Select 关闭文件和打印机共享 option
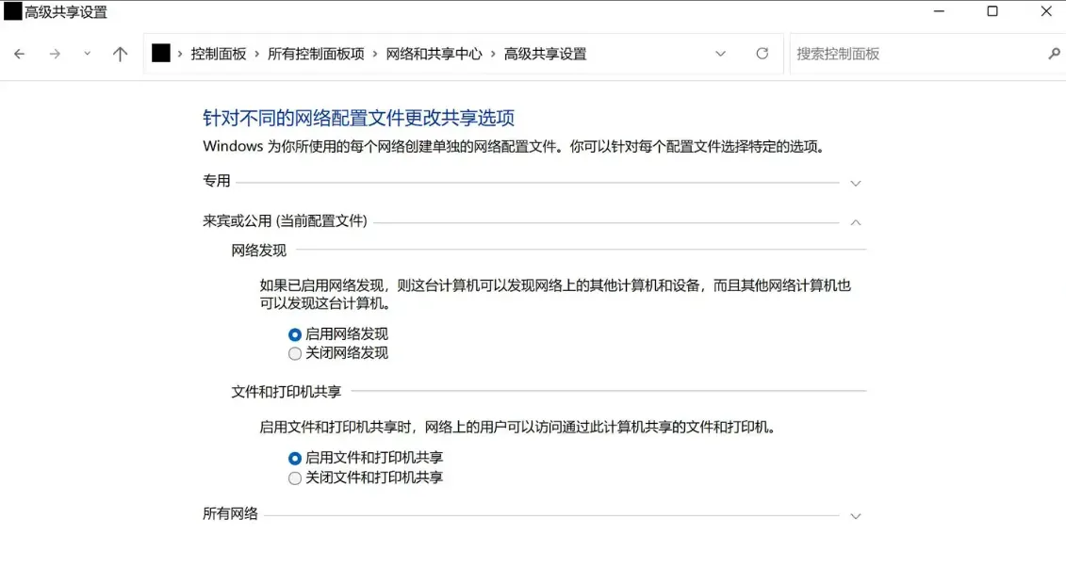The width and height of the screenshot is (1066, 584). coord(295,478)
